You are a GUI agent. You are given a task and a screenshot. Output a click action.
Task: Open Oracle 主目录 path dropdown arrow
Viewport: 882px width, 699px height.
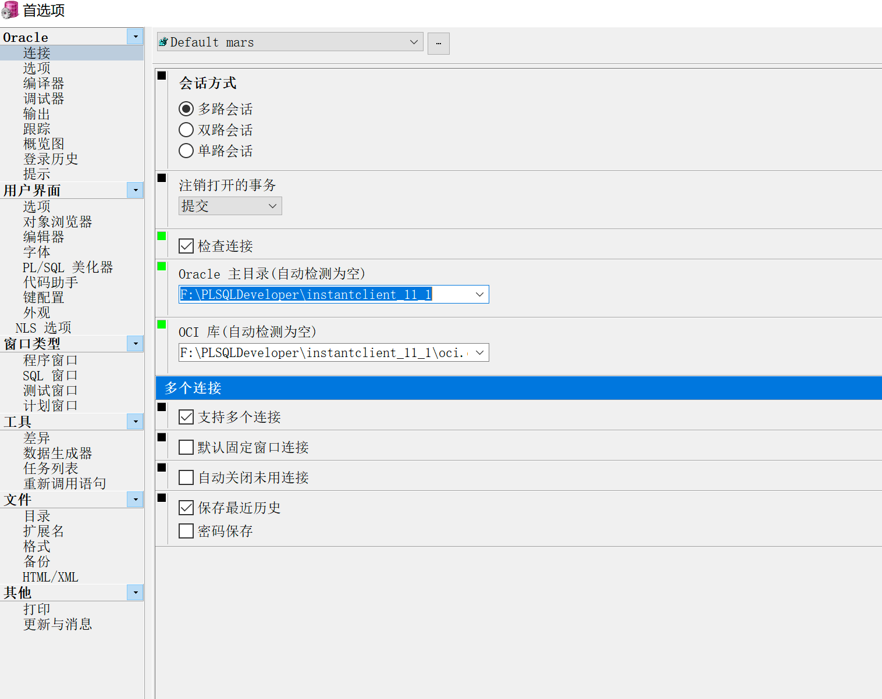click(479, 294)
